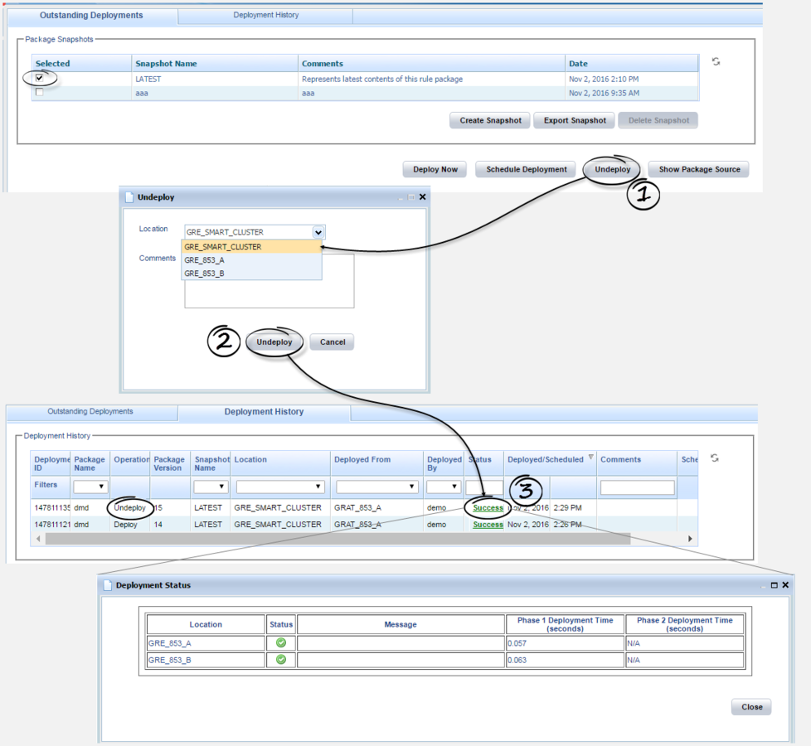Choose GRE_853_B from location list

click(251, 274)
